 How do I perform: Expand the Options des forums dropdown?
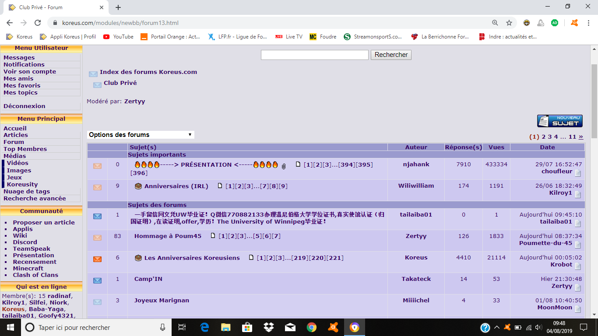pos(141,135)
